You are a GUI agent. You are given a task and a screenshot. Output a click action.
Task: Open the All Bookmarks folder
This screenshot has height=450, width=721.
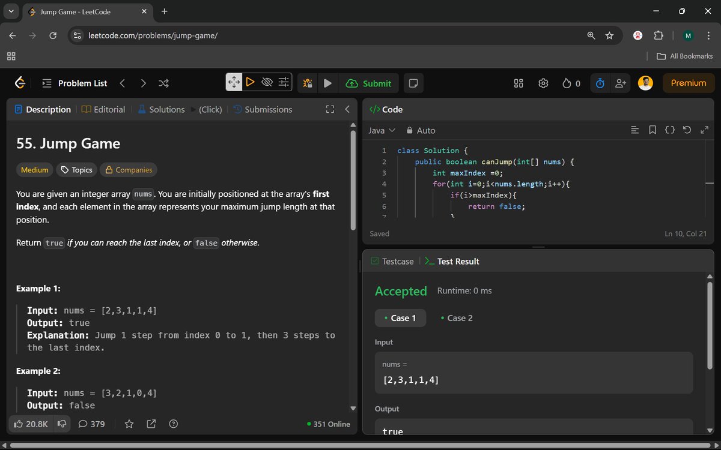click(685, 56)
